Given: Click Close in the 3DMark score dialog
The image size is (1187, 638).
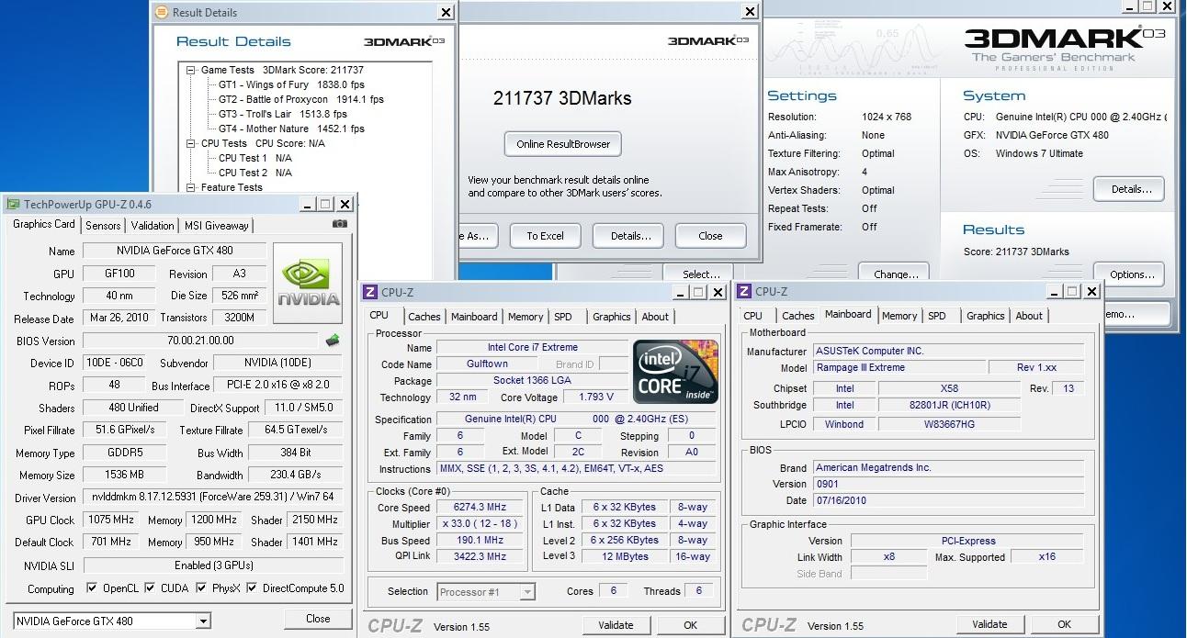Looking at the screenshot, I should click(x=710, y=236).
